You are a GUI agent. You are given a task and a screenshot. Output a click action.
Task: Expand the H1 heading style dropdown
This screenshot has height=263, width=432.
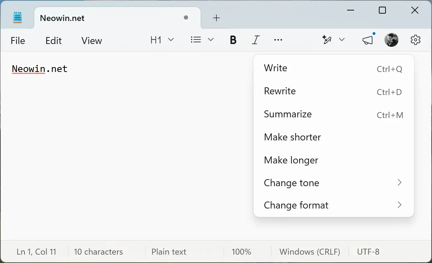coord(162,40)
